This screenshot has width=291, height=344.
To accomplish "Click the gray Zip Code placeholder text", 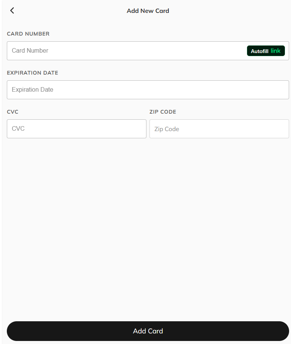I will (x=167, y=129).
